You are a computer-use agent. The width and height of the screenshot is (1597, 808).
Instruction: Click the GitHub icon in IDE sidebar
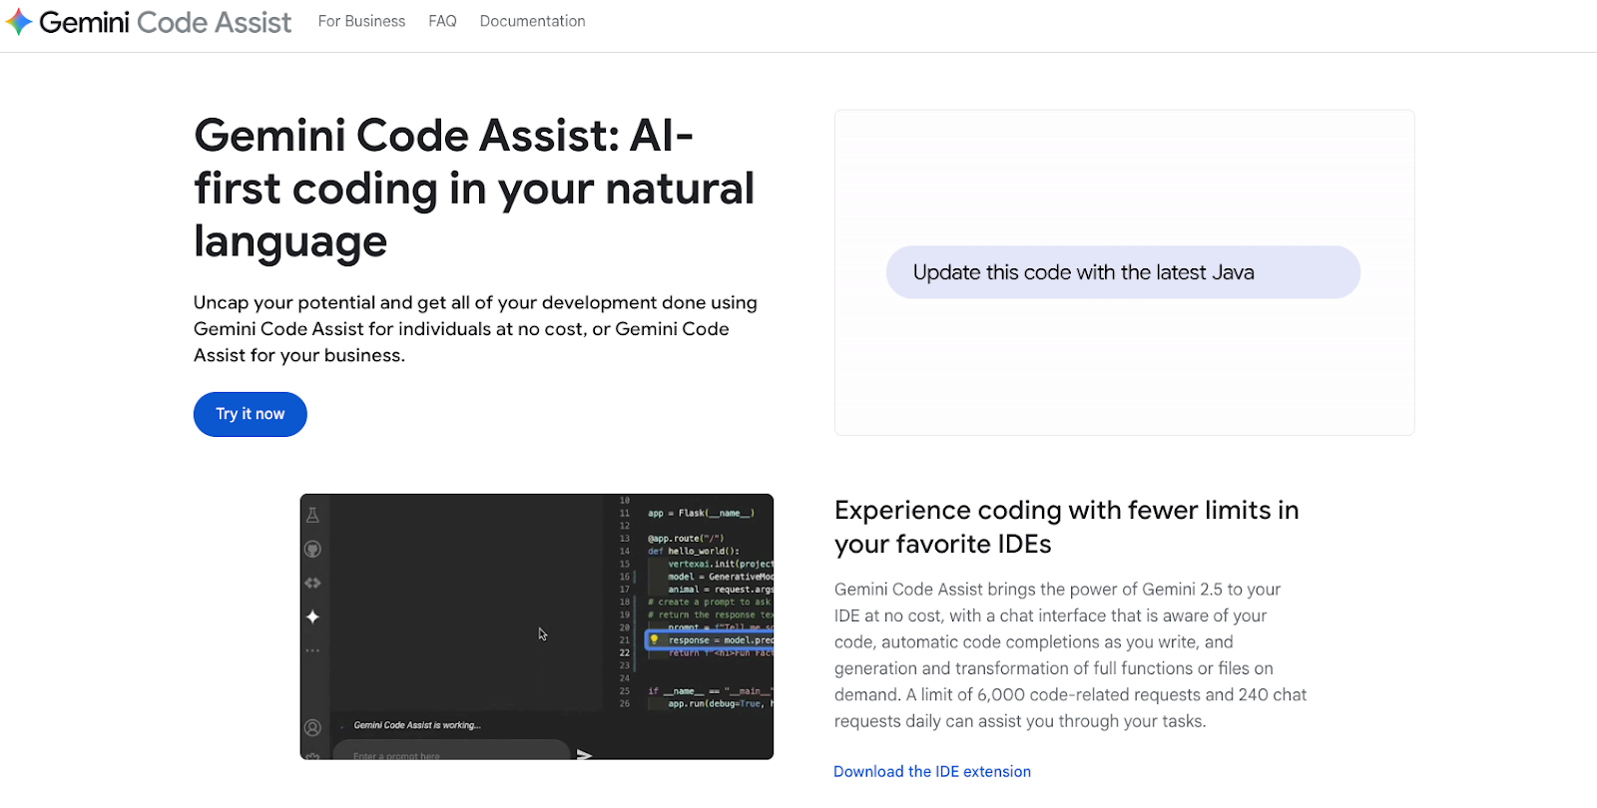point(312,549)
